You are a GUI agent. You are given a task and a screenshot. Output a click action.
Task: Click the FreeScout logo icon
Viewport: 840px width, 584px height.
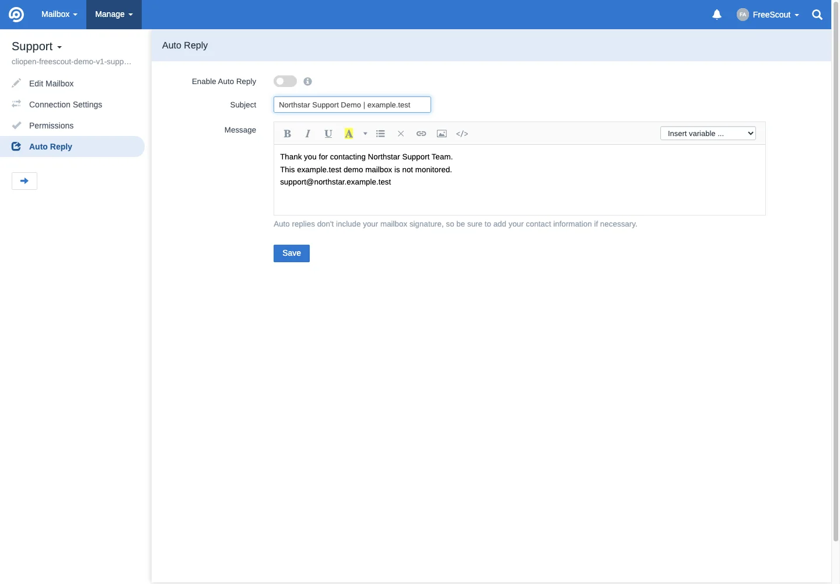(x=16, y=15)
